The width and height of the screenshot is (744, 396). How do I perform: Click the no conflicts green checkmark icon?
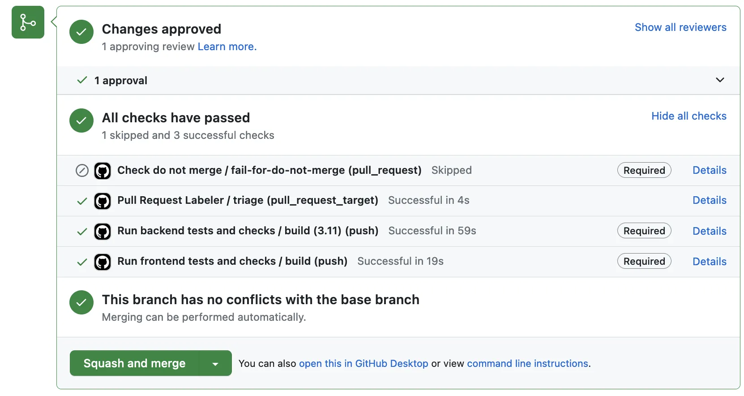[81, 302]
